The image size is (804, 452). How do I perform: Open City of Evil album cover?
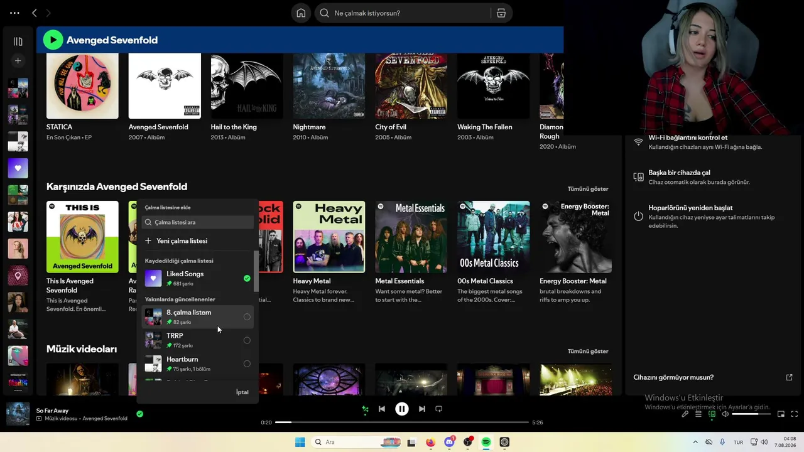coord(411,86)
